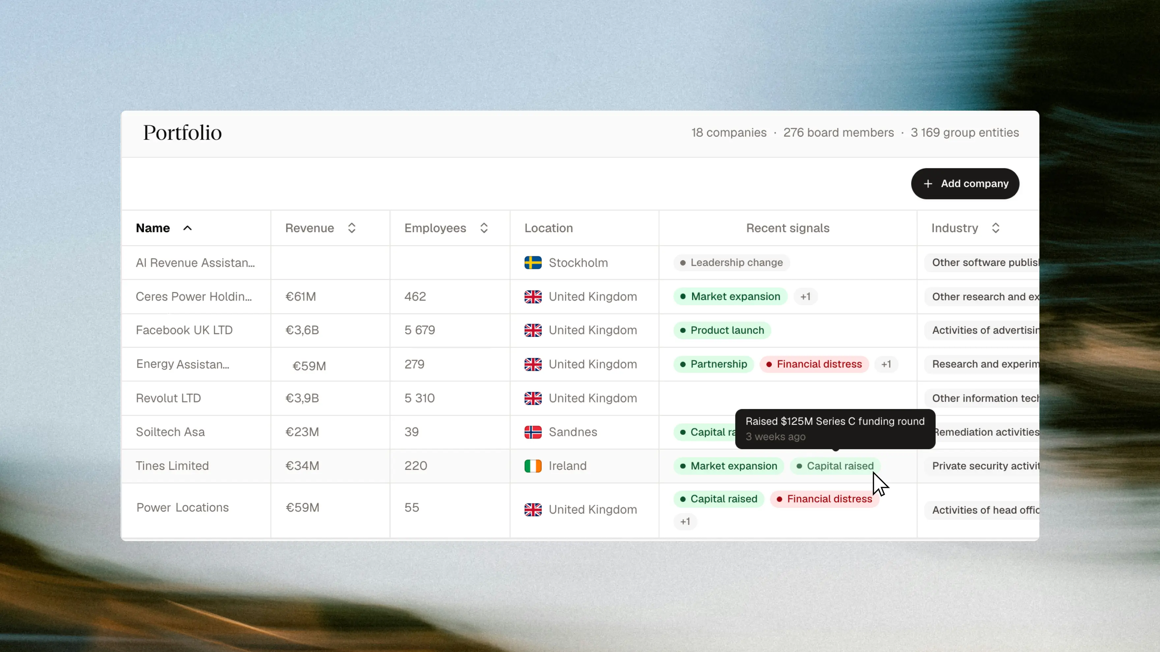Click the 276 board members summary text
Image resolution: width=1160 pixels, height=652 pixels.
tap(838, 133)
